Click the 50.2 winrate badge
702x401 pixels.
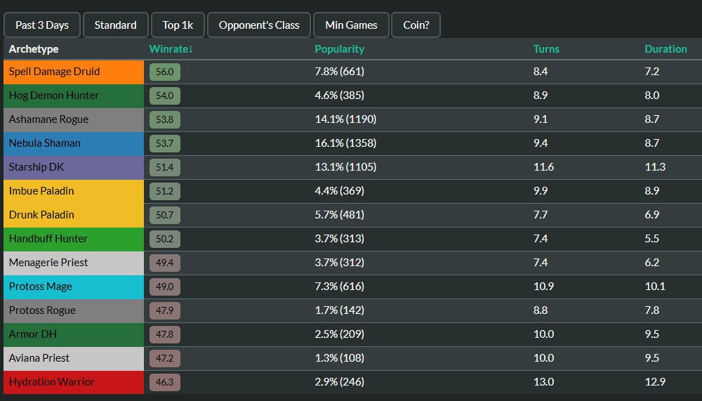(x=165, y=239)
